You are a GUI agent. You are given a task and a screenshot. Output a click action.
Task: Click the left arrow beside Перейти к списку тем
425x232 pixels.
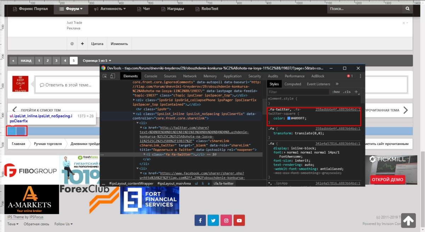pos(15,110)
